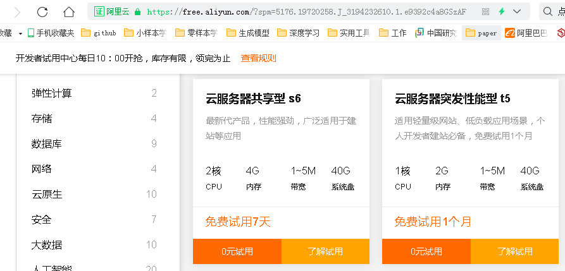This screenshot has width=565, height=271.
Task: Open the github bookmark folder
Action: pos(98,33)
